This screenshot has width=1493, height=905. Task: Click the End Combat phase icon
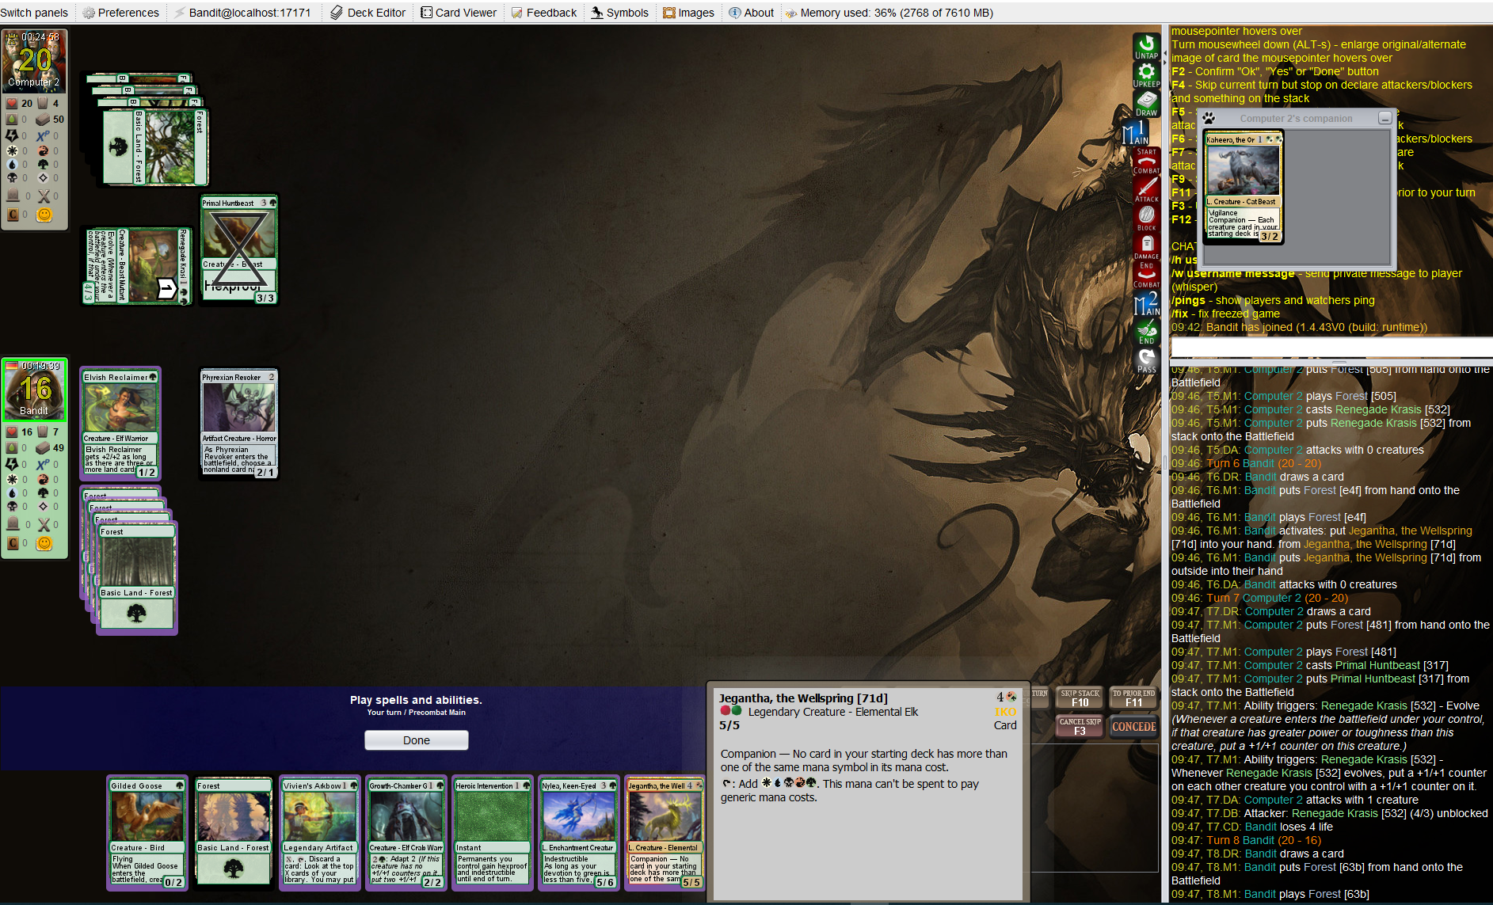coord(1146,275)
